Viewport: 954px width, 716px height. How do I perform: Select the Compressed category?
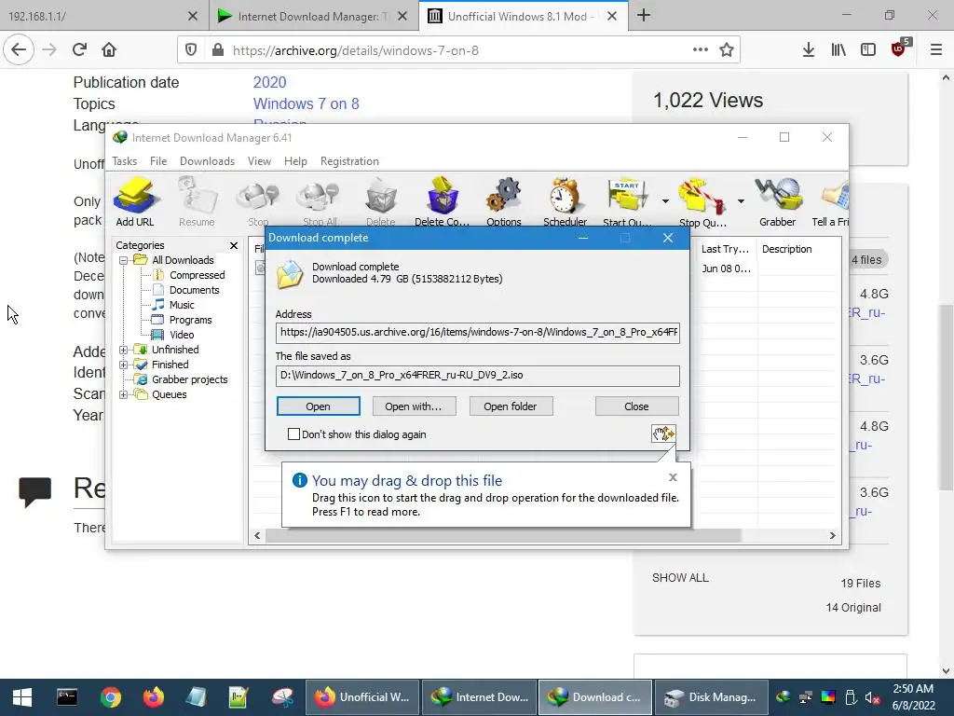pyautogui.click(x=198, y=275)
